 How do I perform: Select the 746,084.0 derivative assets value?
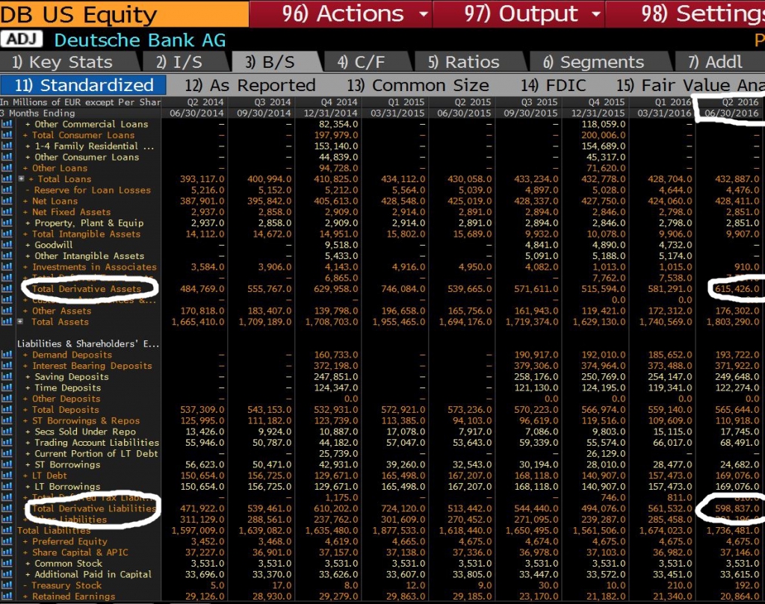point(403,289)
